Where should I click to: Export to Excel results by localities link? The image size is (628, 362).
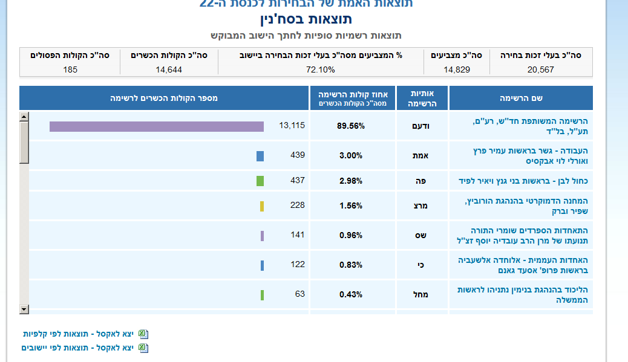[x=77, y=348]
